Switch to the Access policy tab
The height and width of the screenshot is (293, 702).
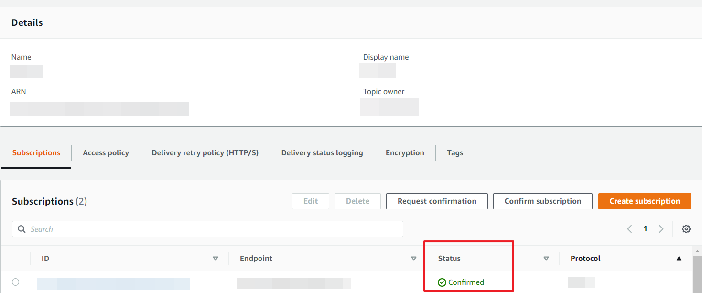pyautogui.click(x=106, y=153)
